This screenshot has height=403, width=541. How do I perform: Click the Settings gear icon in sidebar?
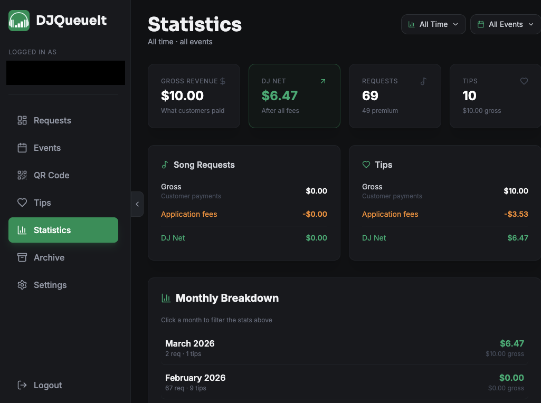pyautogui.click(x=22, y=285)
